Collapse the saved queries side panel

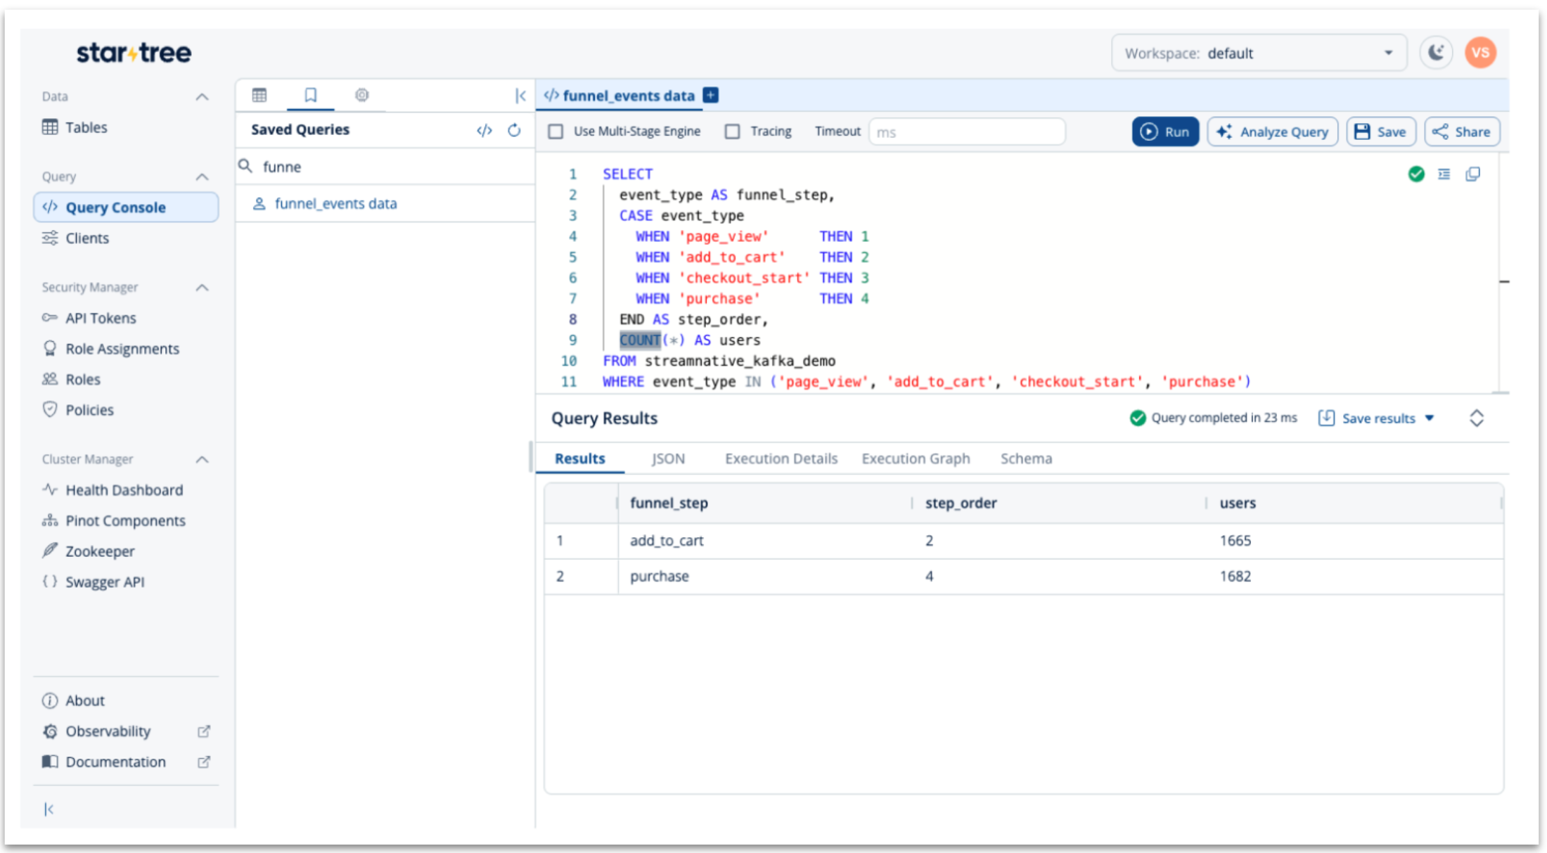[x=520, y=96]
